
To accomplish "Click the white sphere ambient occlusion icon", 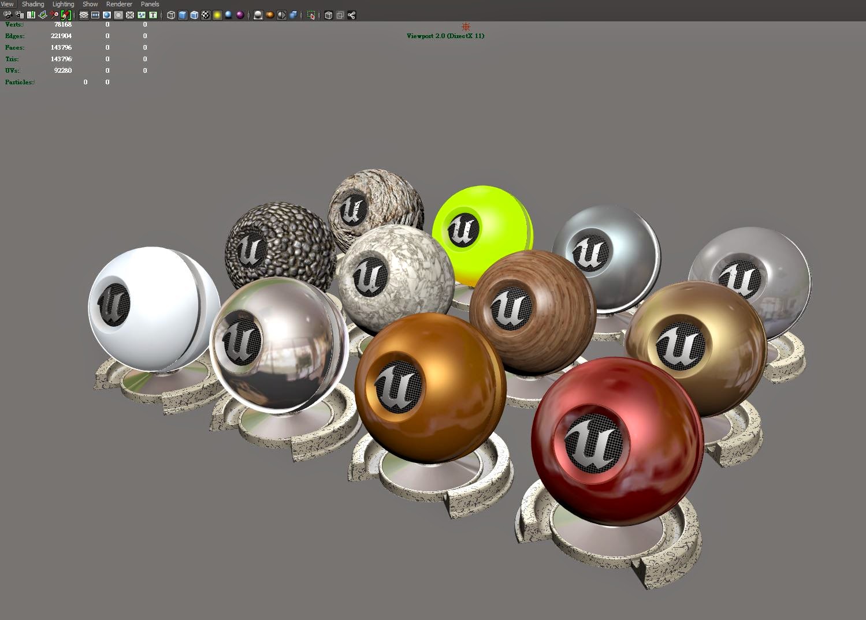I will [x=258, y=15].
